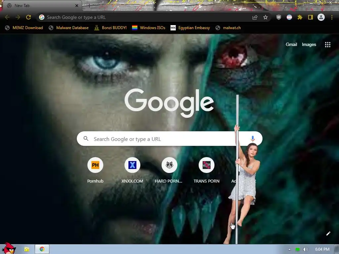339x254 pixels.
Task: Click the Images link
Action: [x=309, y=45]
